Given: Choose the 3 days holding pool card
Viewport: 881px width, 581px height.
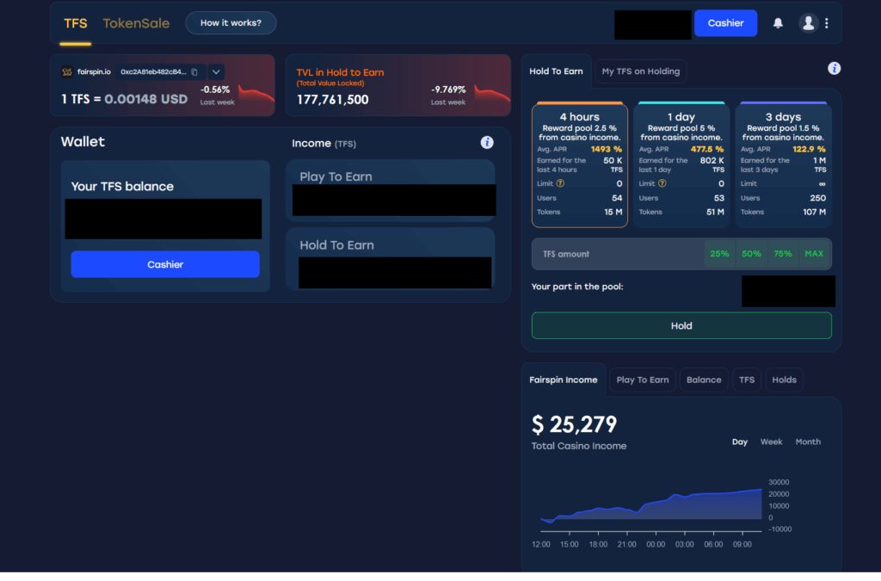Looking at the screenshot, I should [x=783, y=164].
